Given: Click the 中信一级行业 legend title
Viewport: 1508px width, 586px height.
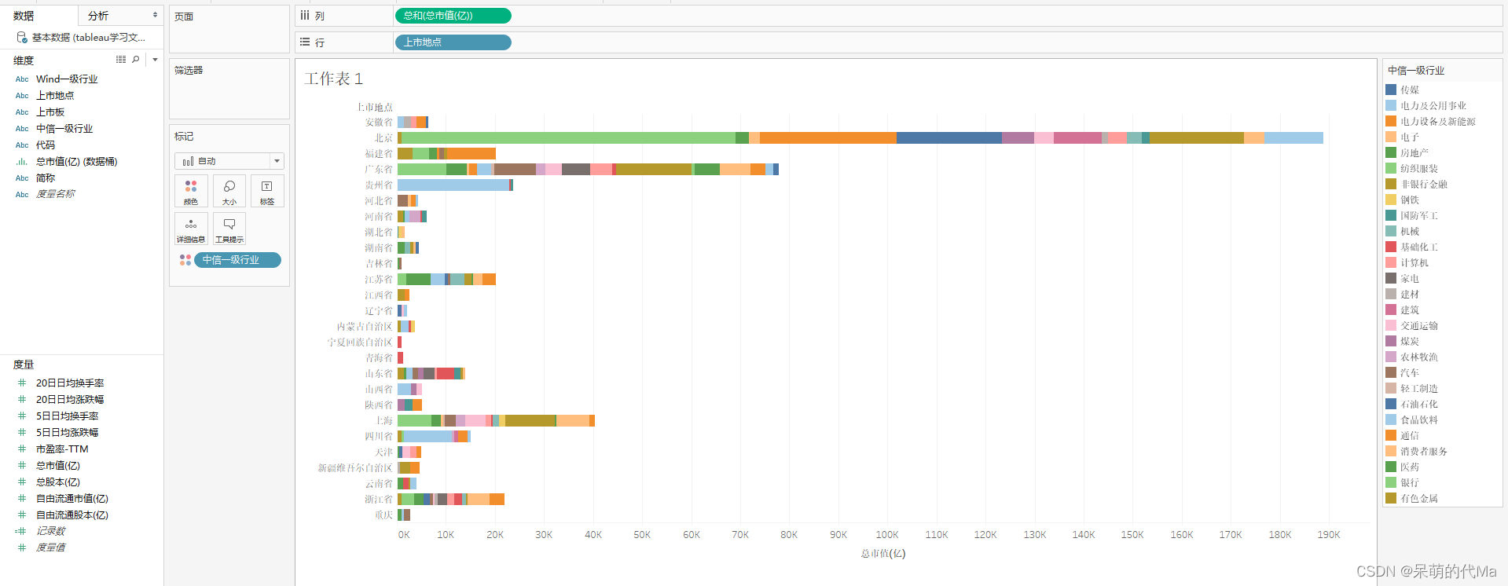Looking at the screenshot, I should point(1416,71).
